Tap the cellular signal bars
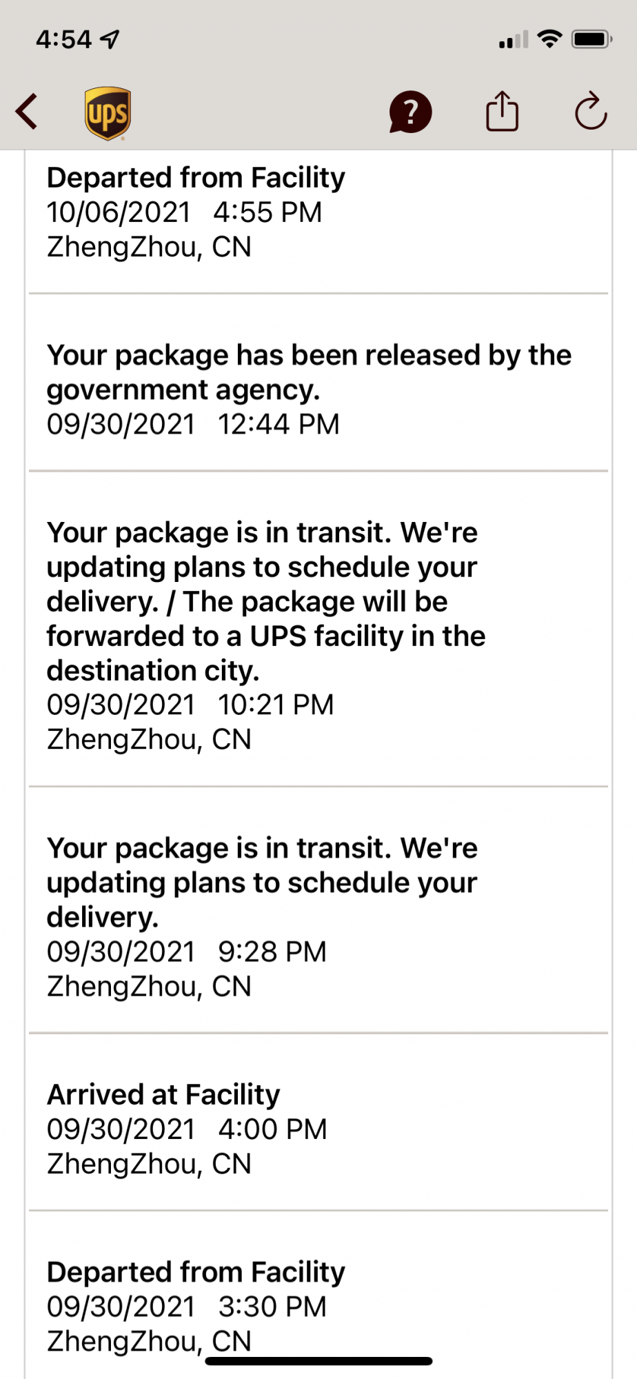The image size is (637, 1379). (x=514, y=39)
